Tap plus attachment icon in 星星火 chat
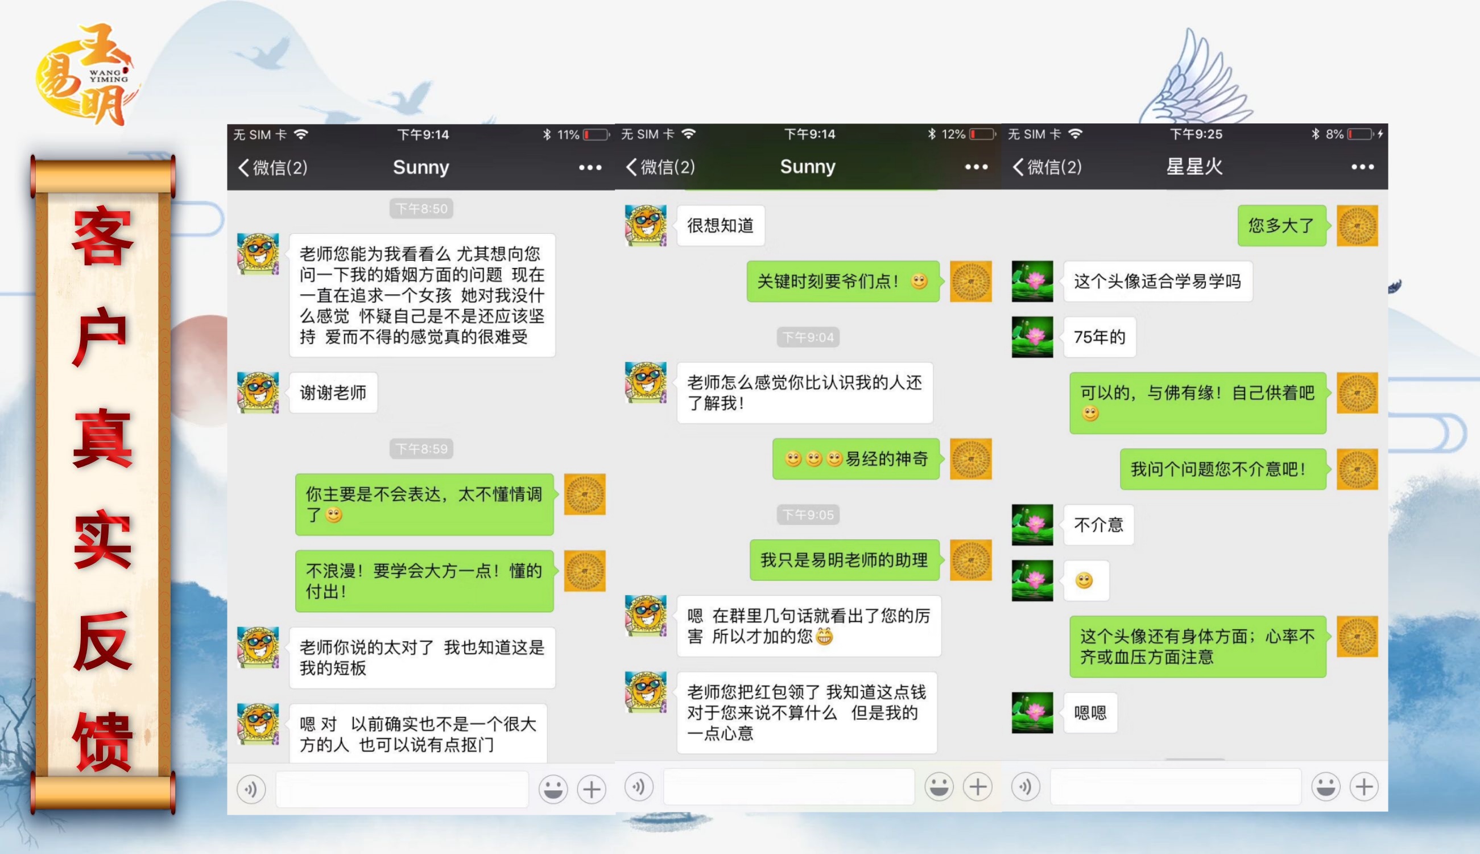 click(1364, 786)
